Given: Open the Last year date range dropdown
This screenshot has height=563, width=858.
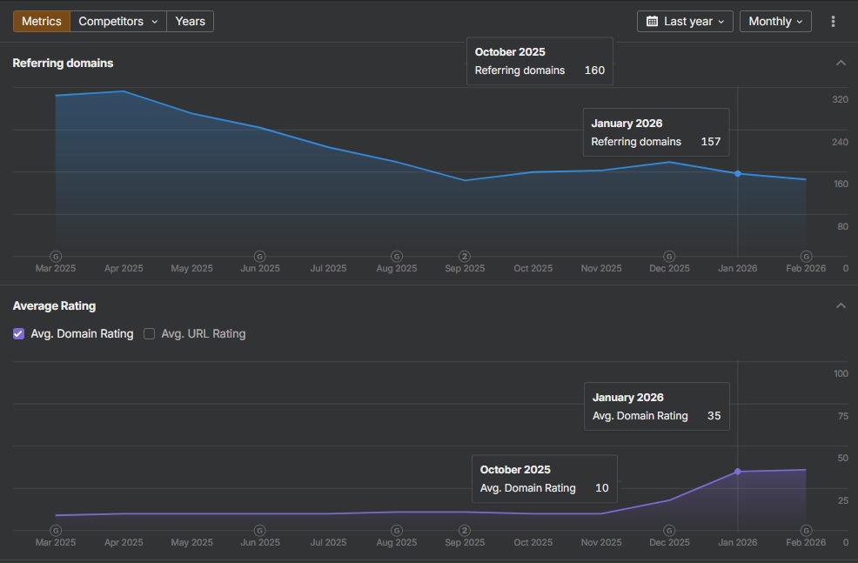Looking at the screenshot, I should coord(685,21).
